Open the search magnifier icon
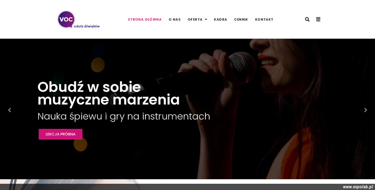 click(307, 20)
